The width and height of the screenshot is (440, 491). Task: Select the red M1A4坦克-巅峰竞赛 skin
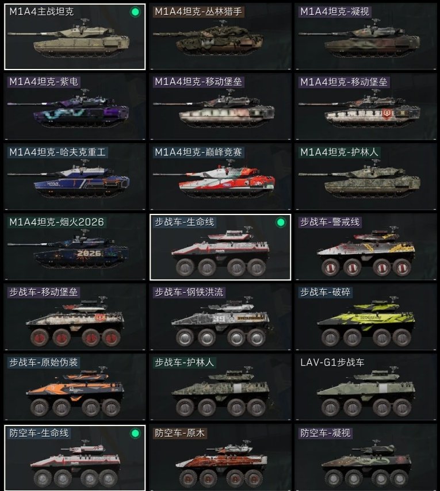[x=220, y=177]
